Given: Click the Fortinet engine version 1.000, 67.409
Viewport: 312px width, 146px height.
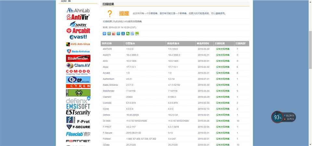Looking at the screenshot, I should point(141,139).
